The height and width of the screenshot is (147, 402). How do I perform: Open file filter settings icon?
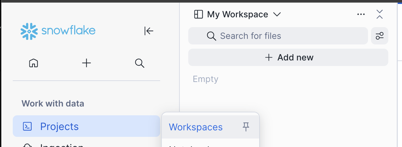(379, 36)
